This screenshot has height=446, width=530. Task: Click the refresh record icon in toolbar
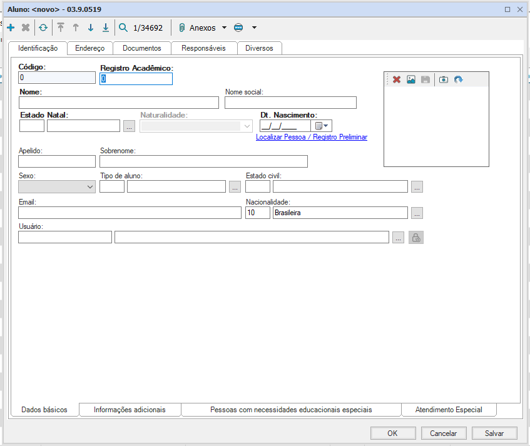[x=43, y=28]
